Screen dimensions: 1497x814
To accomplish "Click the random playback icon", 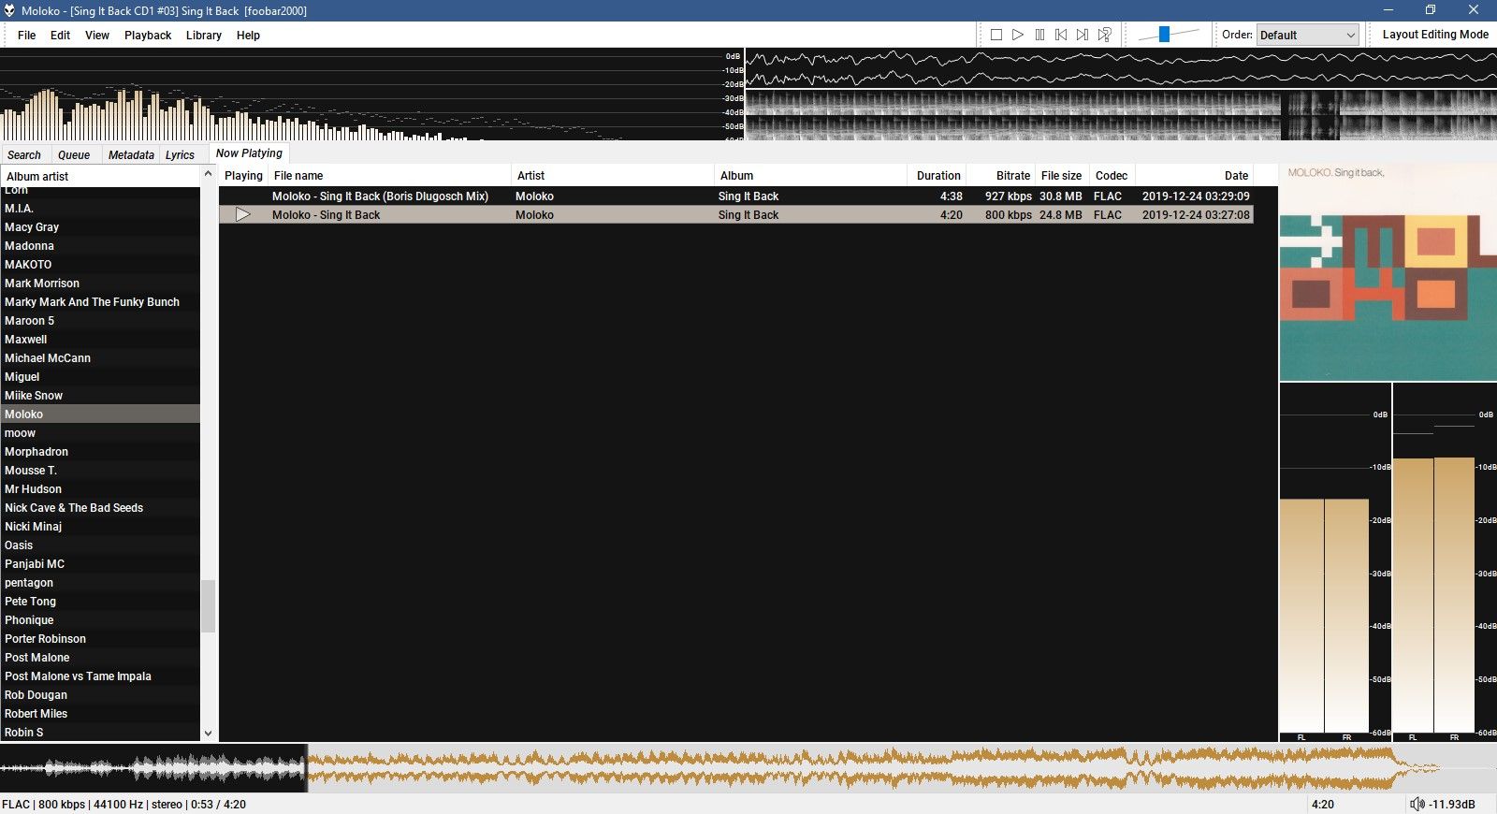I will [x=1105, y=35].
